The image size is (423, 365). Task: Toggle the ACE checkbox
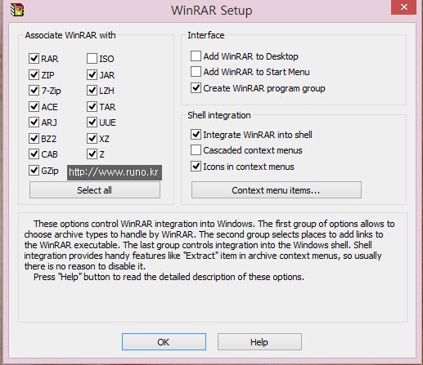coord(34,106)
